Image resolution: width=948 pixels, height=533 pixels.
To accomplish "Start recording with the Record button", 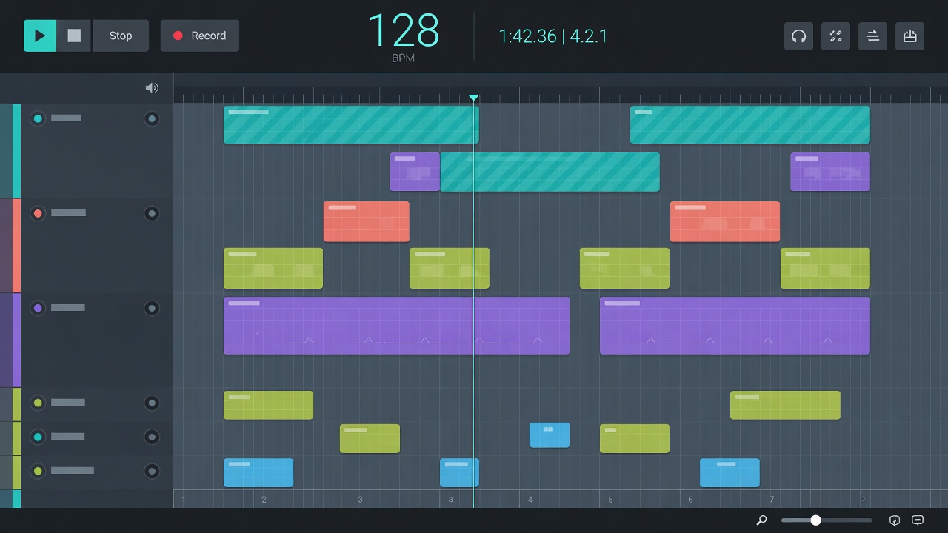I will click(200, 36).
